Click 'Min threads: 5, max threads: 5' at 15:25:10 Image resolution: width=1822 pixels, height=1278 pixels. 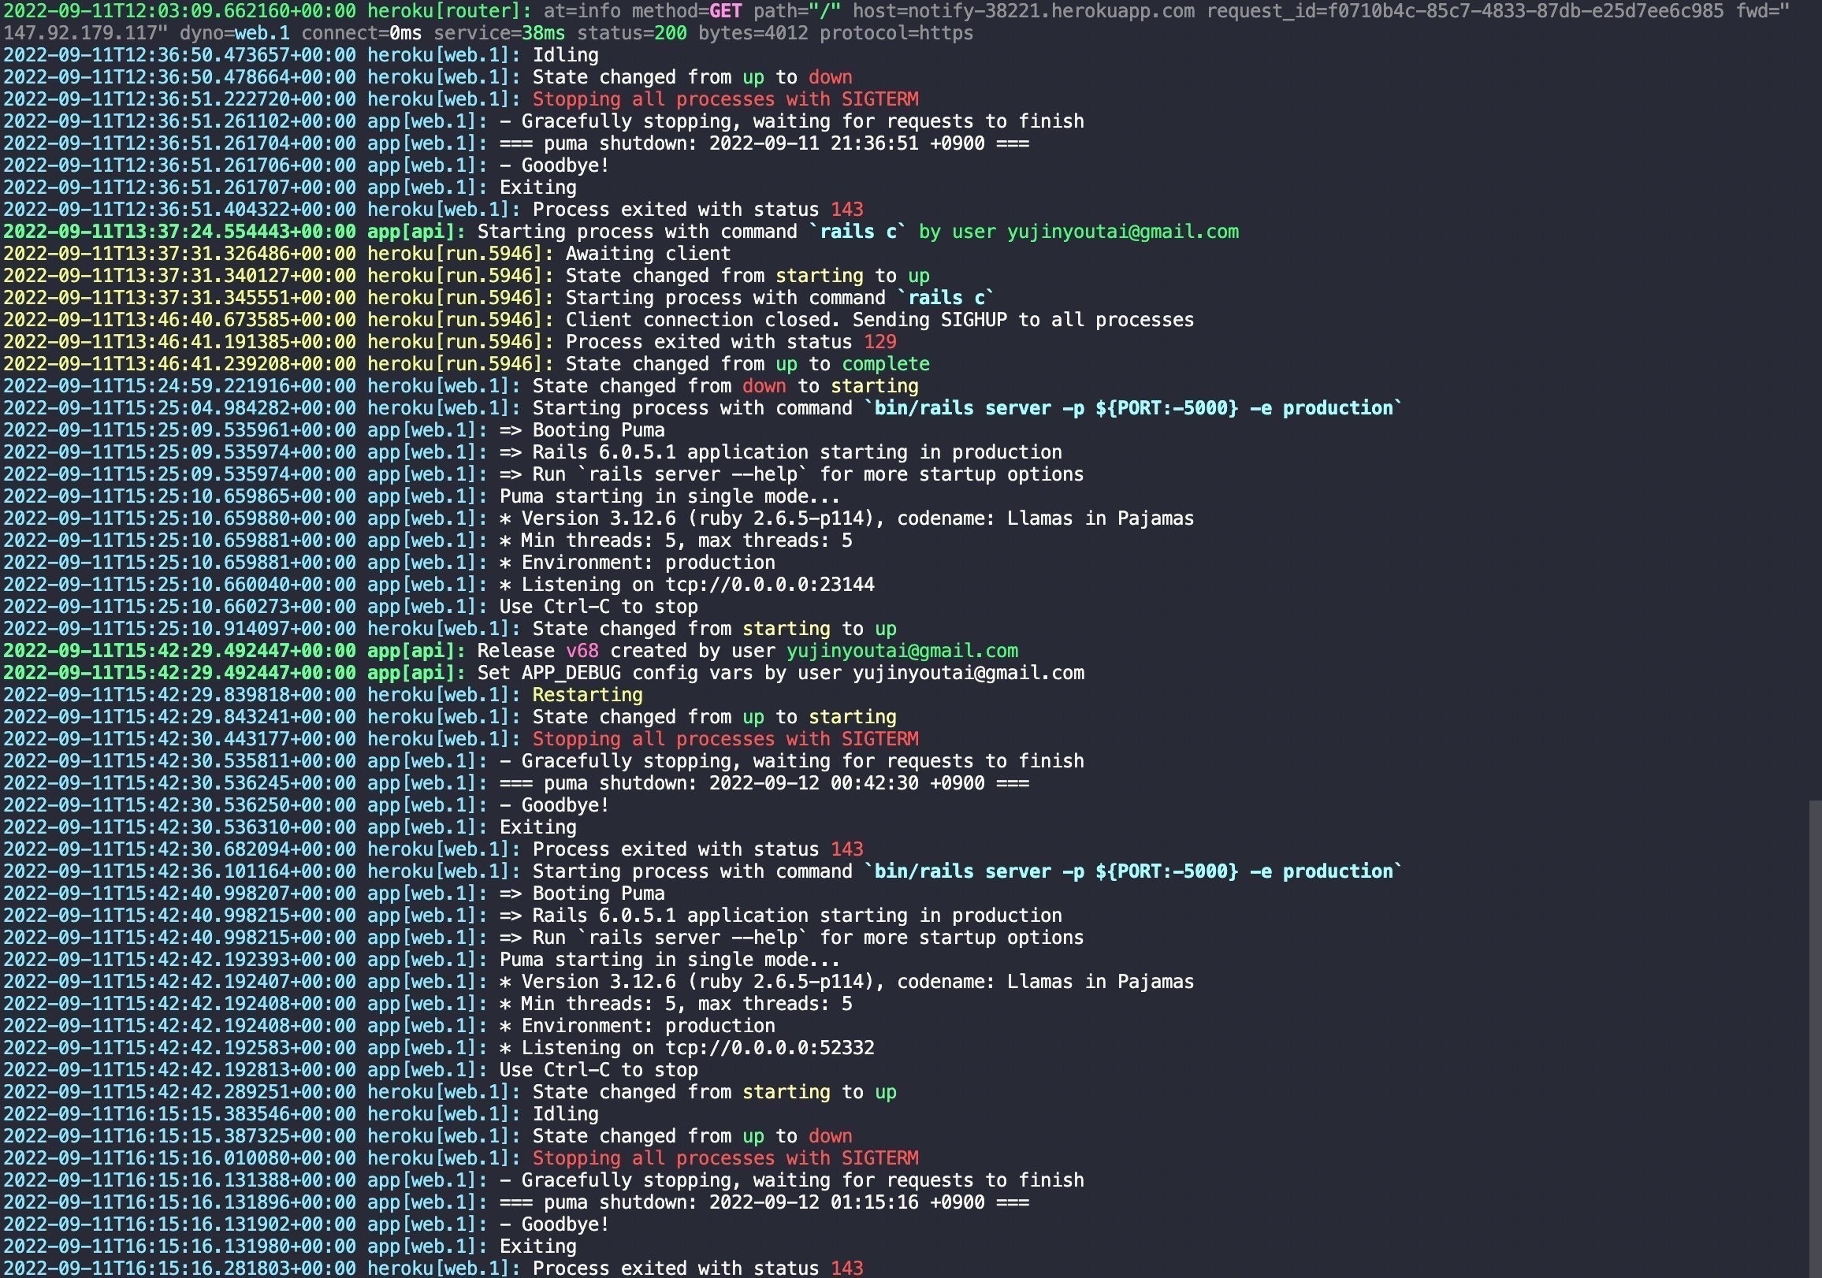(x=428, y=541)
